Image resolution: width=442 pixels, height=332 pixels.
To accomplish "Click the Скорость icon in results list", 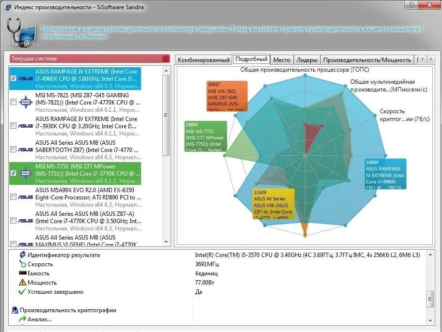I will click(x=23, y=264).
